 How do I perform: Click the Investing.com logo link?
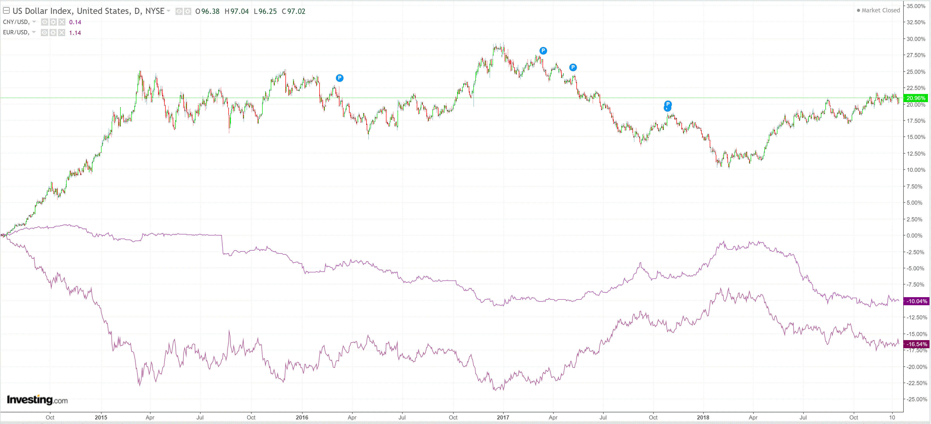pos(37,399)
